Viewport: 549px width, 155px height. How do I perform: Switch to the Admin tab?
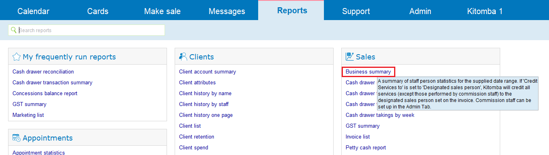420,11
